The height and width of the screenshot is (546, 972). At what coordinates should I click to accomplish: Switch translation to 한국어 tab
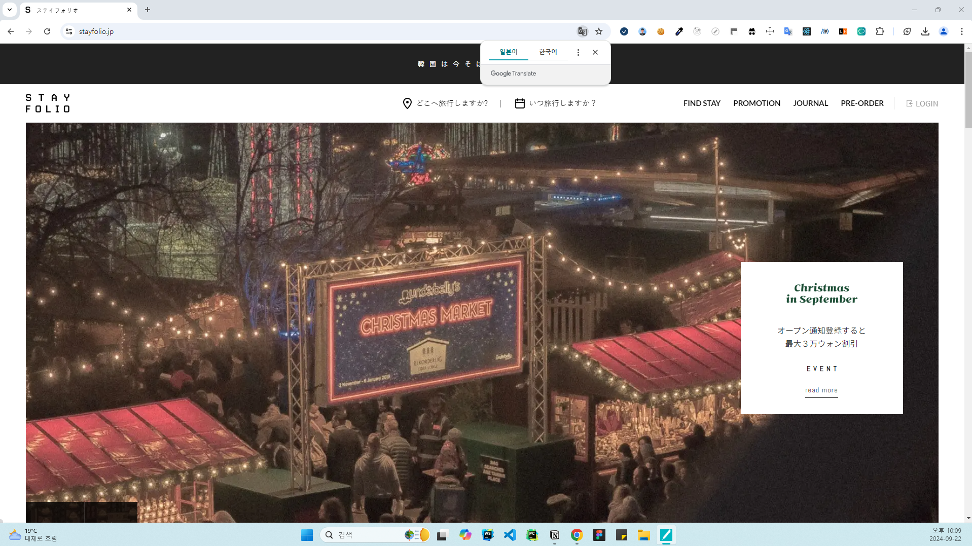(x=548, y=52)
